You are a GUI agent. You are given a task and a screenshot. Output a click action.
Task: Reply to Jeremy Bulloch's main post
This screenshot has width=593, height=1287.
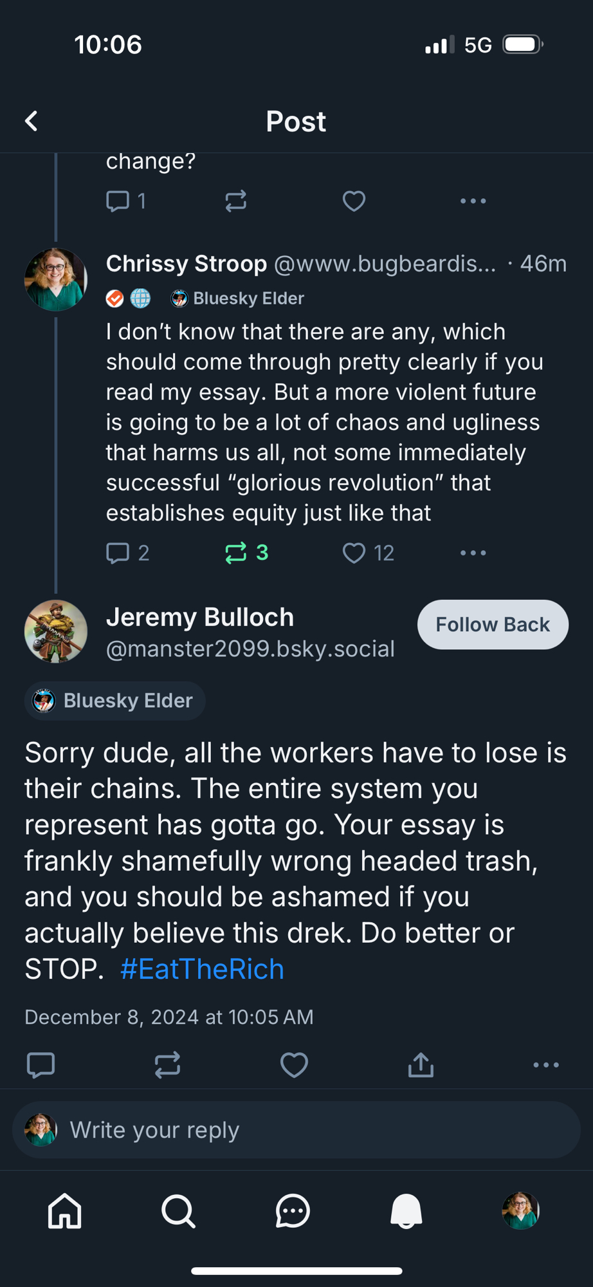tap(41, 1065)
